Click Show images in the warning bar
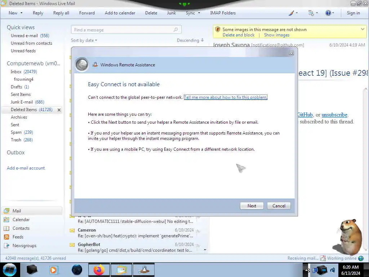 point(276,35)
